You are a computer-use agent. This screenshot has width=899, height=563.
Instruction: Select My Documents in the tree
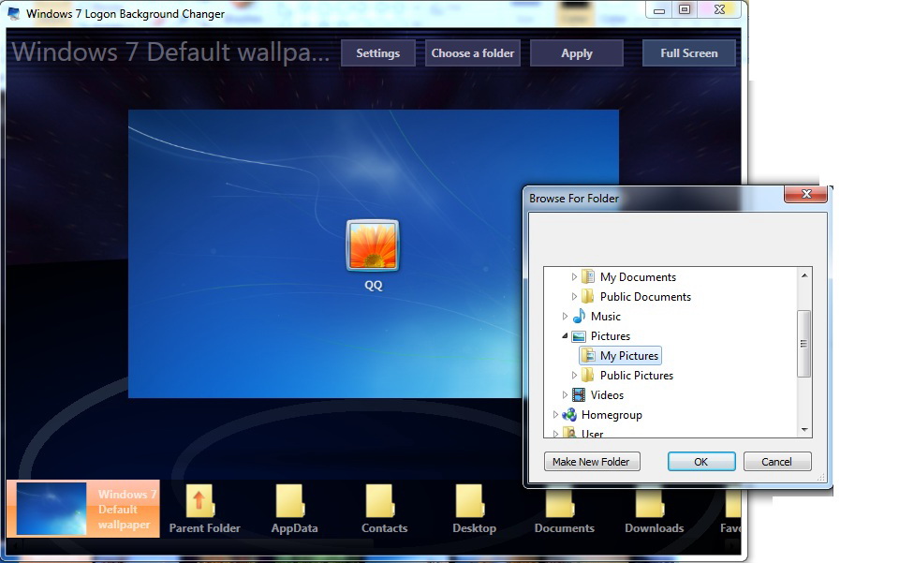[x=638, y=277]
